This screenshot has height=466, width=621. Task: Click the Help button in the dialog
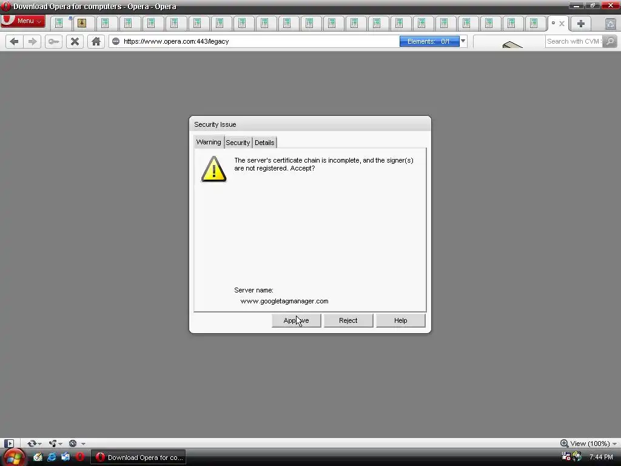tap(400, 320)
